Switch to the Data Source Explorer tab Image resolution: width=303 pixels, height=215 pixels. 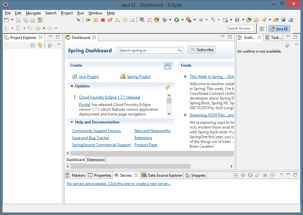point(162,175)
